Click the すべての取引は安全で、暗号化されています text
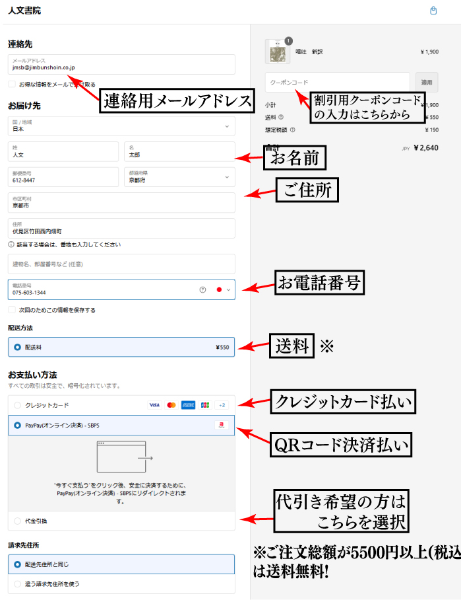The width and height of the screenshot is (461, 600). 65,386
